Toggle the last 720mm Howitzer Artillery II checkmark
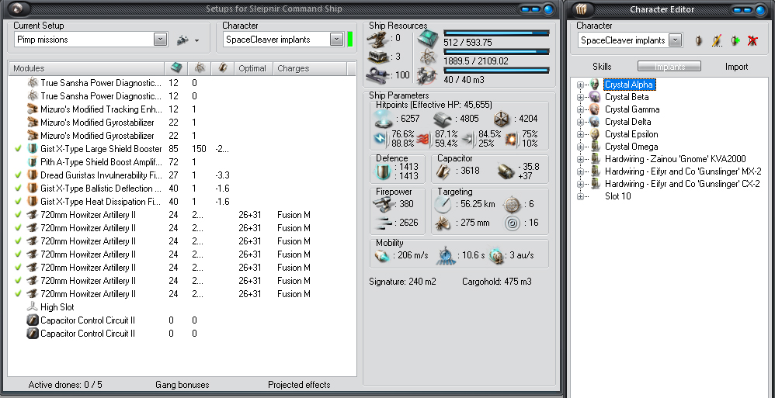The height and width of the screenshot is (398, 775). point(19,294)
